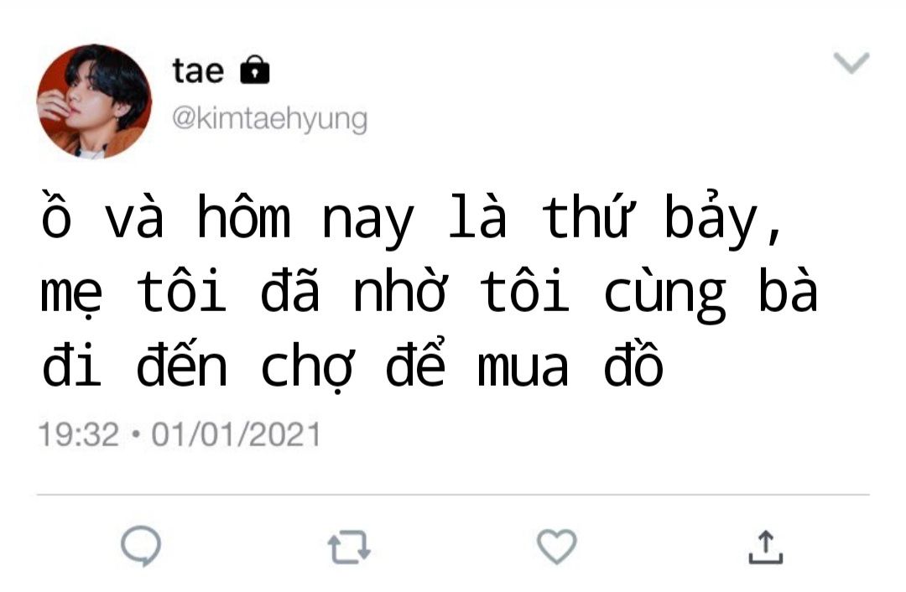Retweet this post using the arrows icon

click(349, 547)
